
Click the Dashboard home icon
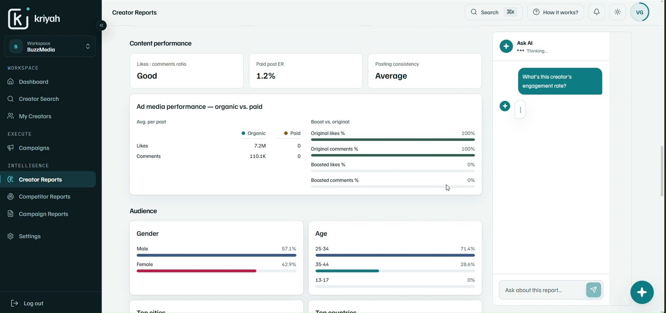click(x=11, y=81)
